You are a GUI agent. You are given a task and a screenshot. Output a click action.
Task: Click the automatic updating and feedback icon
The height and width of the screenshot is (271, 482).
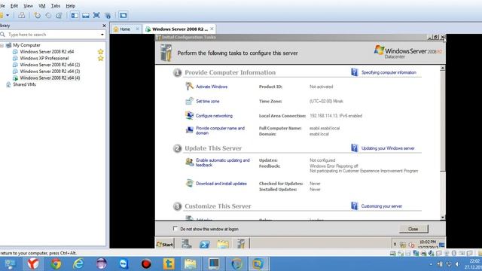click(x=189, y=162)
